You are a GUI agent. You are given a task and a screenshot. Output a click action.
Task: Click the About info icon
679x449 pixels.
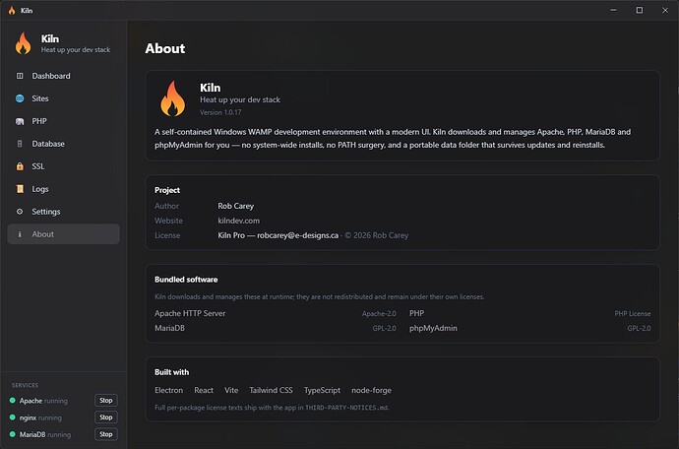[20, 234]
